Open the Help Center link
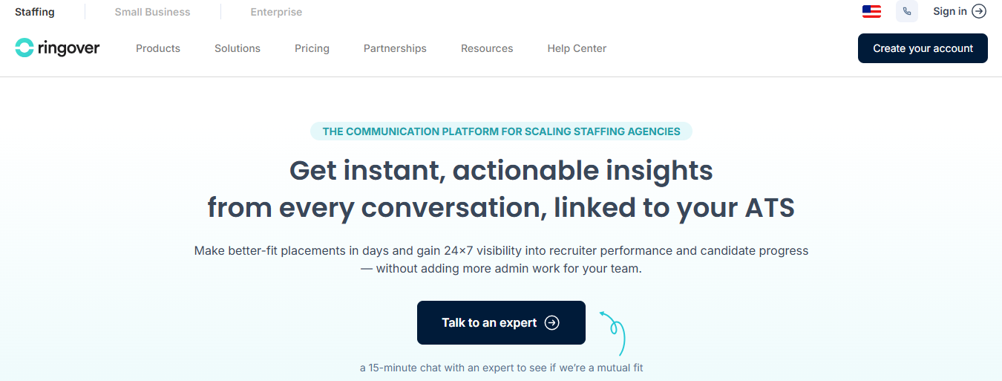 point(577,48)
